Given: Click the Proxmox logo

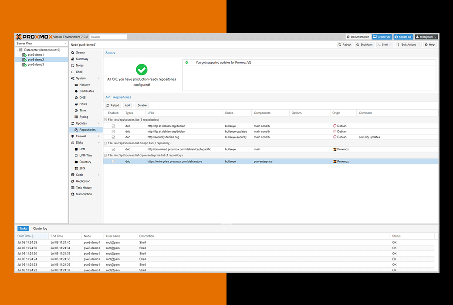Looking at the screenshot, I should pyautogui.click(x=34, y=37).
